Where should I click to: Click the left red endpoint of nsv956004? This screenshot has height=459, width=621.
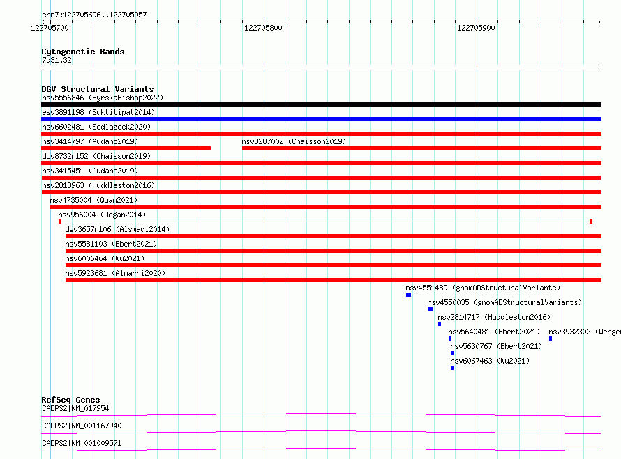pyautogui.click(x=60, y=221)
